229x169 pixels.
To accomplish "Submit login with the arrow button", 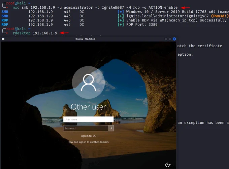I will pos(111,128).
